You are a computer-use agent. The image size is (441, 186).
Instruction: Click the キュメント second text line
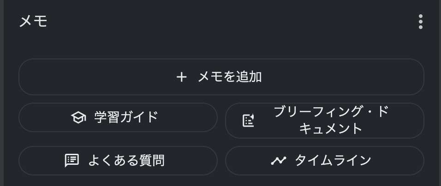point(331,129)
